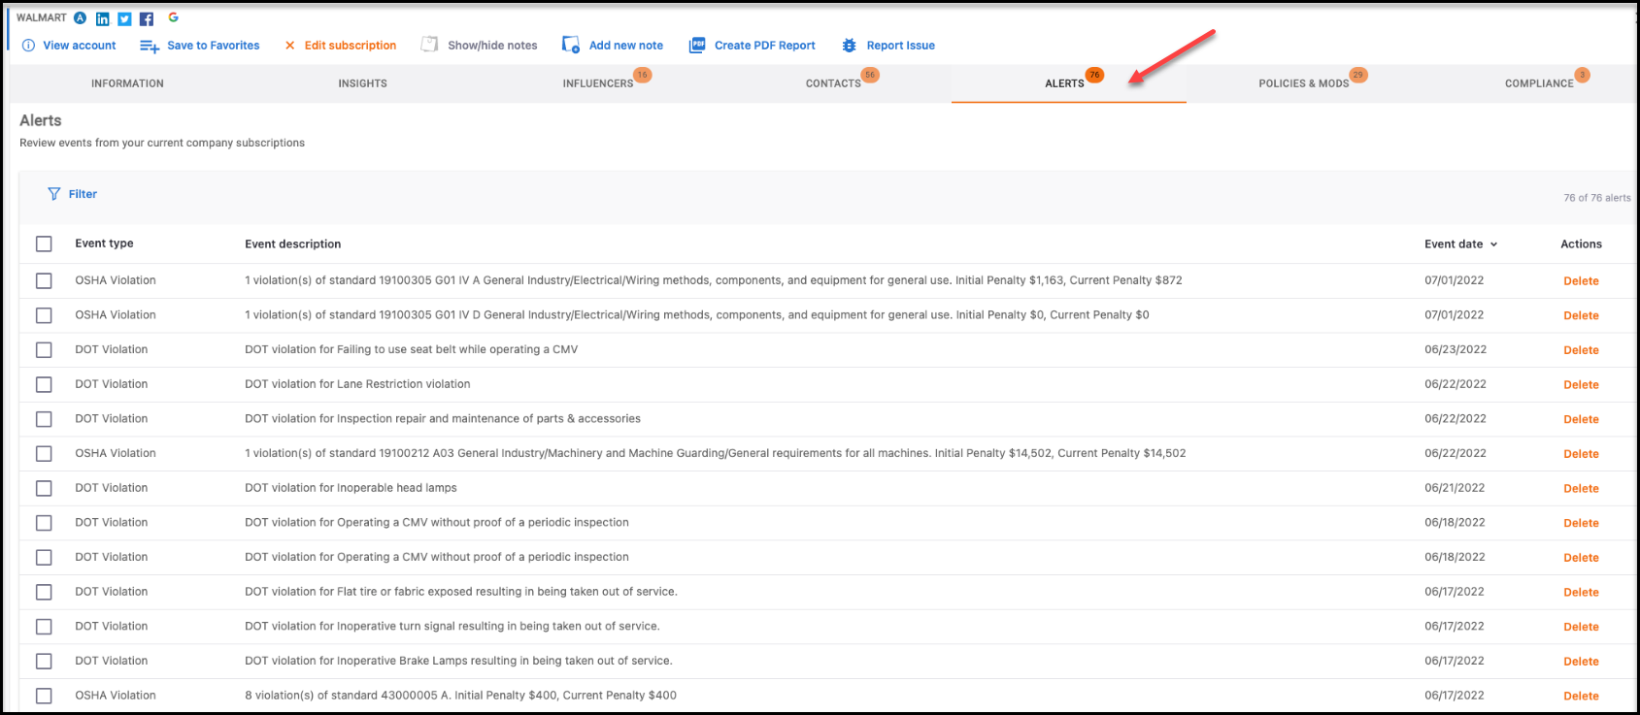This screenshot has width=1640, height=715.
Task: Click the Add new note icon
Action: coord(571,45)
